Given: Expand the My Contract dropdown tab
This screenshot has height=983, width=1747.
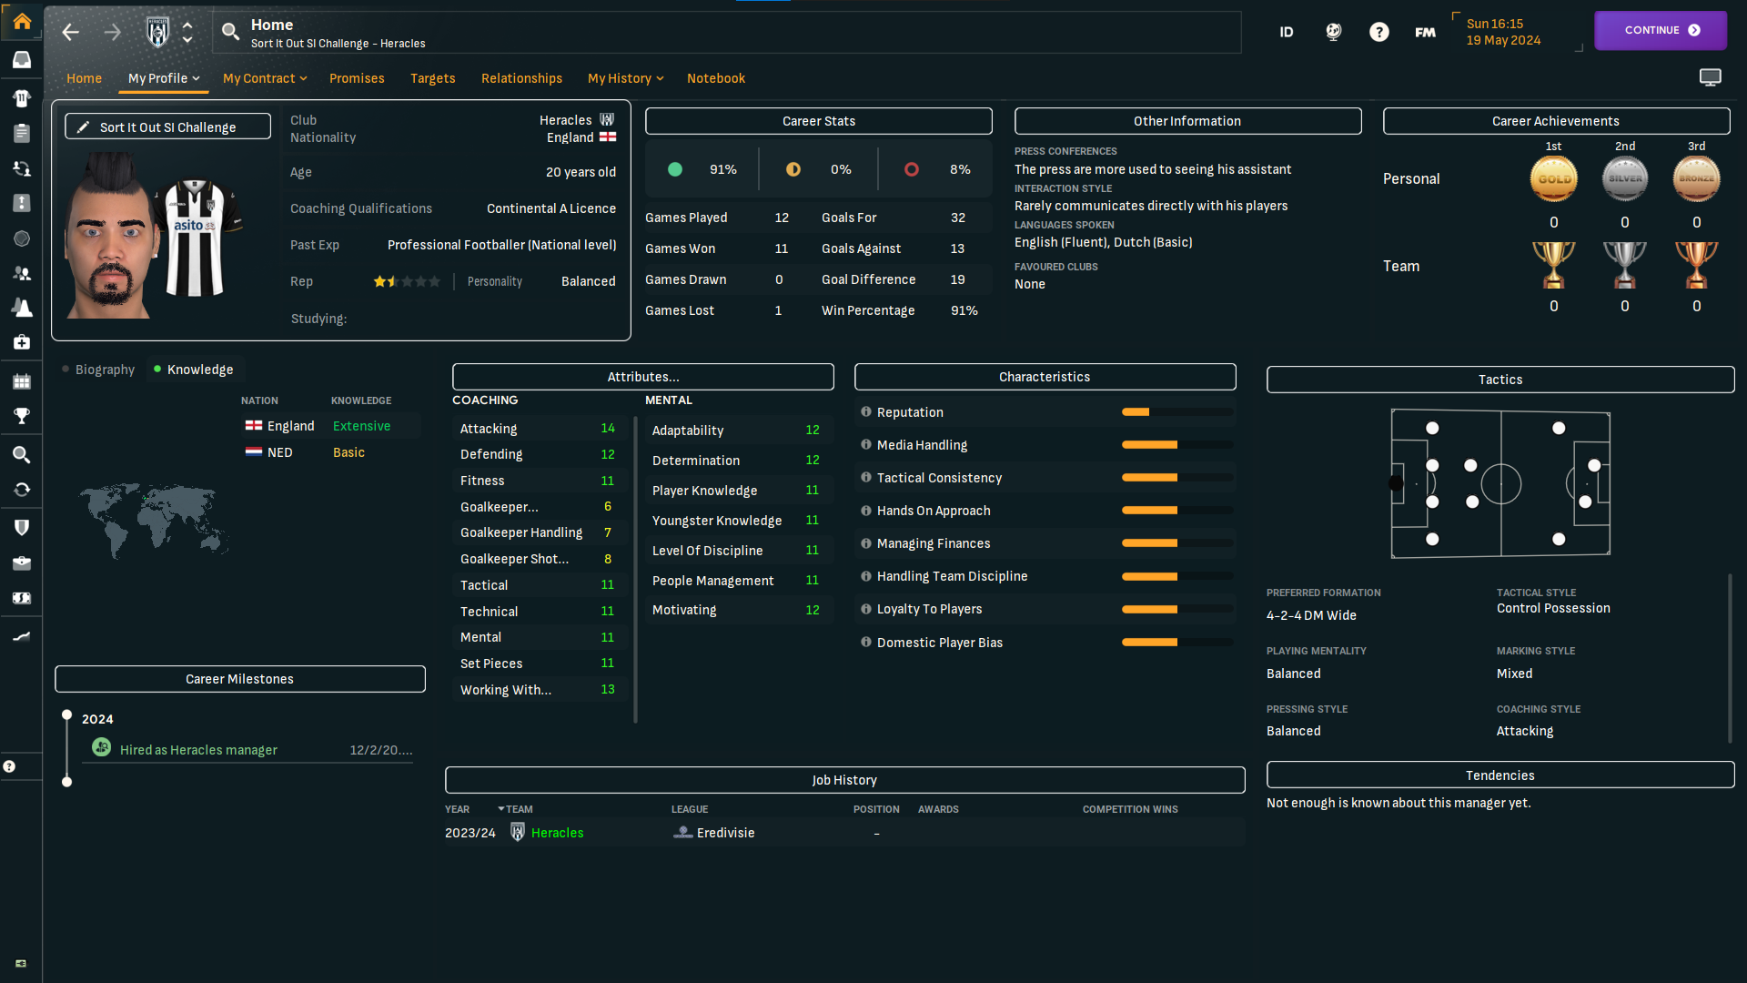Looking at the screenshot, I should tap(265, 78).
